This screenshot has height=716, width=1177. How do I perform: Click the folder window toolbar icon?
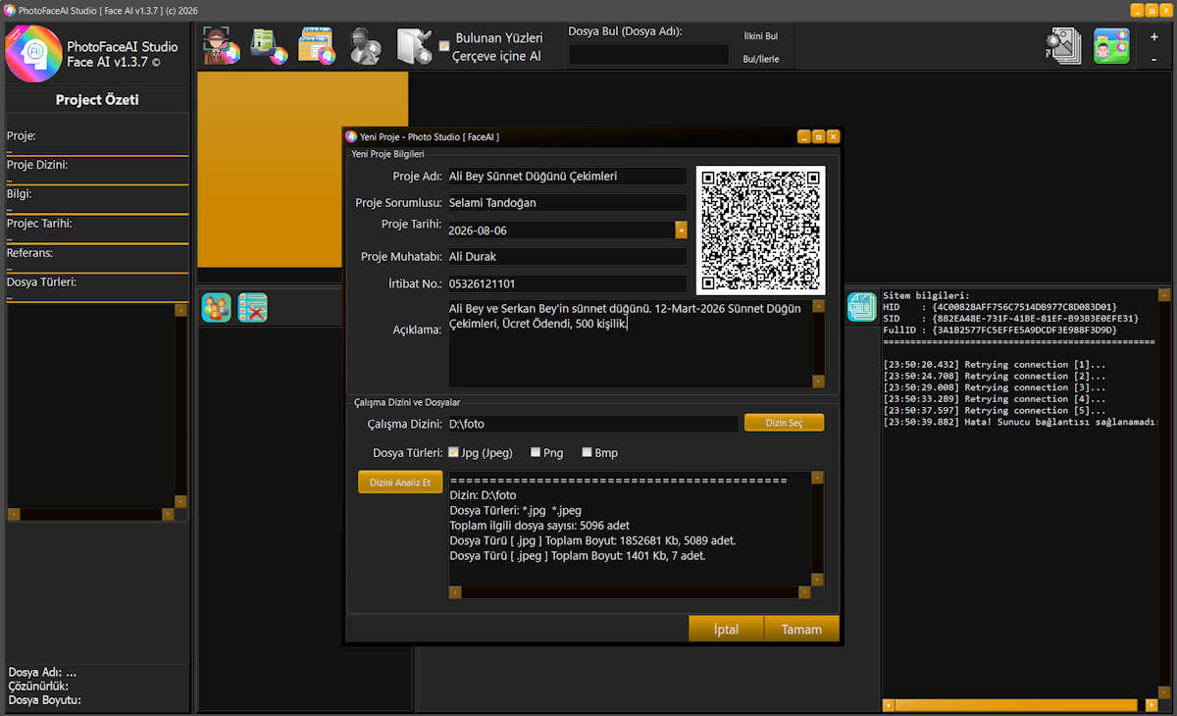point(317,46)
